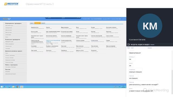Open the Причины аннуляции directory
Viewport: 173px width, 97px height.
tap(66, 36)
